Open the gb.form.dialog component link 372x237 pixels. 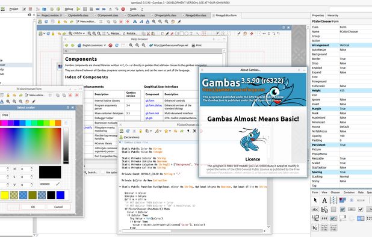[x=153, y=105]
